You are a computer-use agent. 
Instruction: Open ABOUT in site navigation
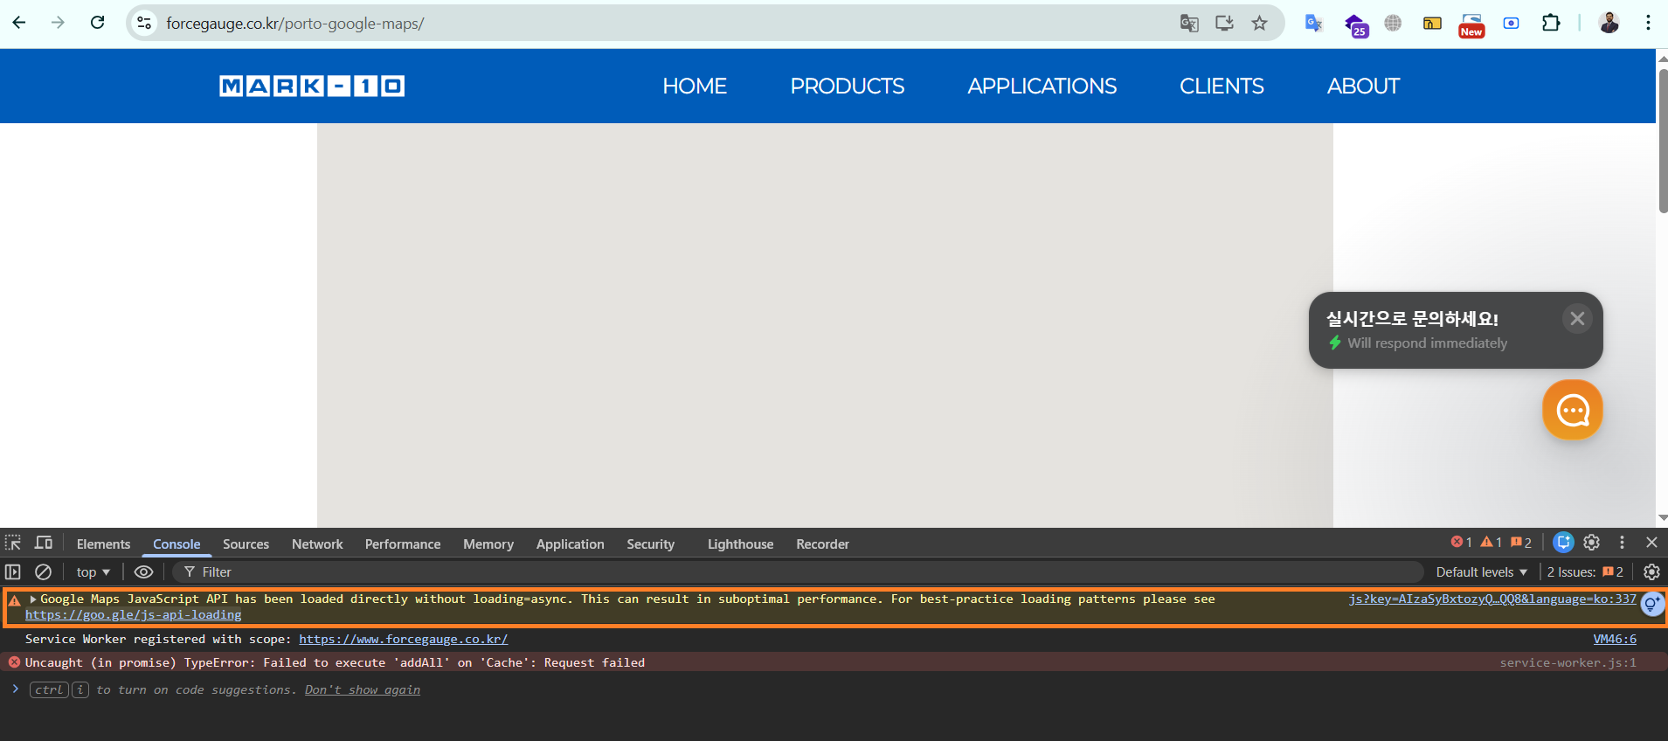1363,86
